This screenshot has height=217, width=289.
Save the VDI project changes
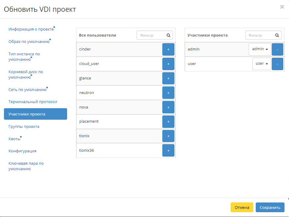pyautogui.click(x=270, y=207)
